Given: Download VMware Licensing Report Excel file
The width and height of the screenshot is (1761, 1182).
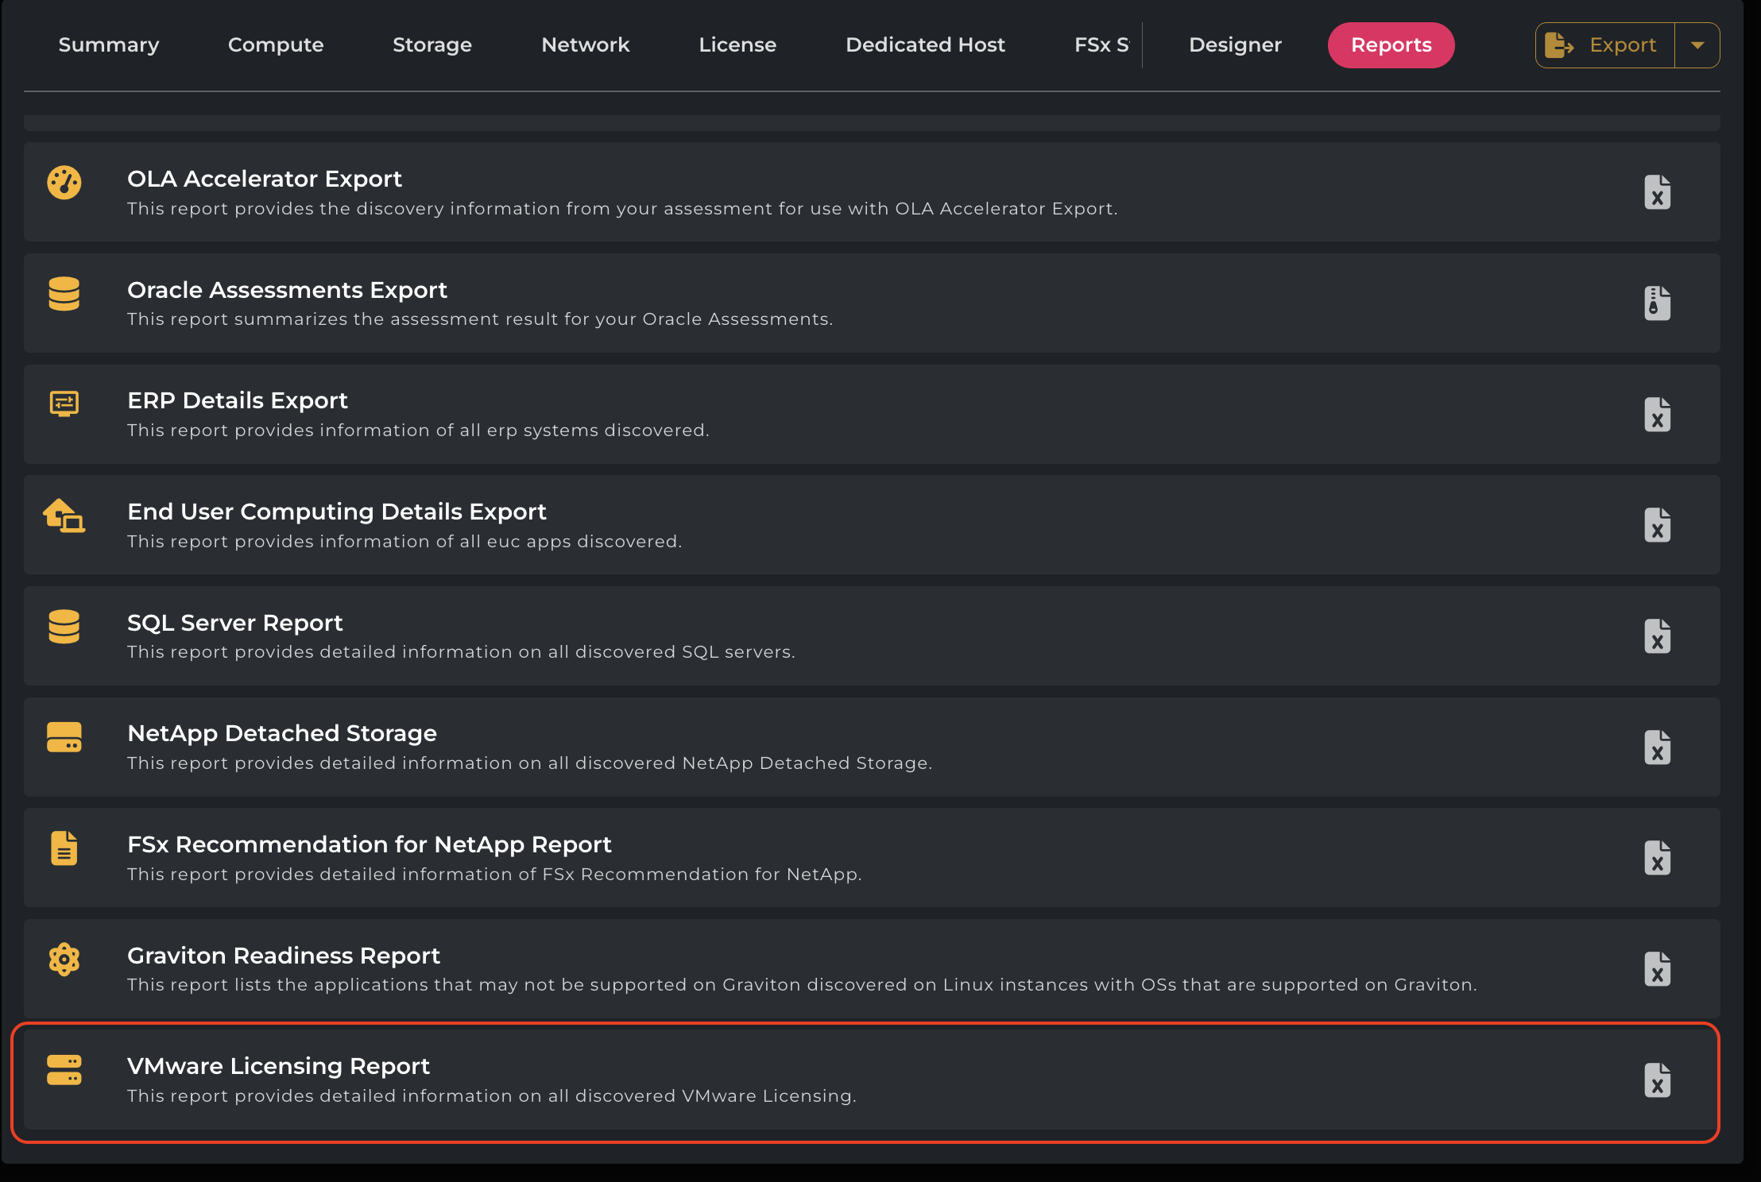Looking at the screenshot, I should click(x=1657, y=1080).
